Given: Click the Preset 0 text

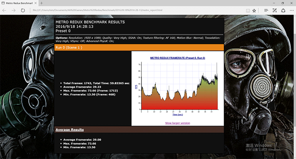Looking at the screenshot, I should pyautogui.click(x=63, y=31).
